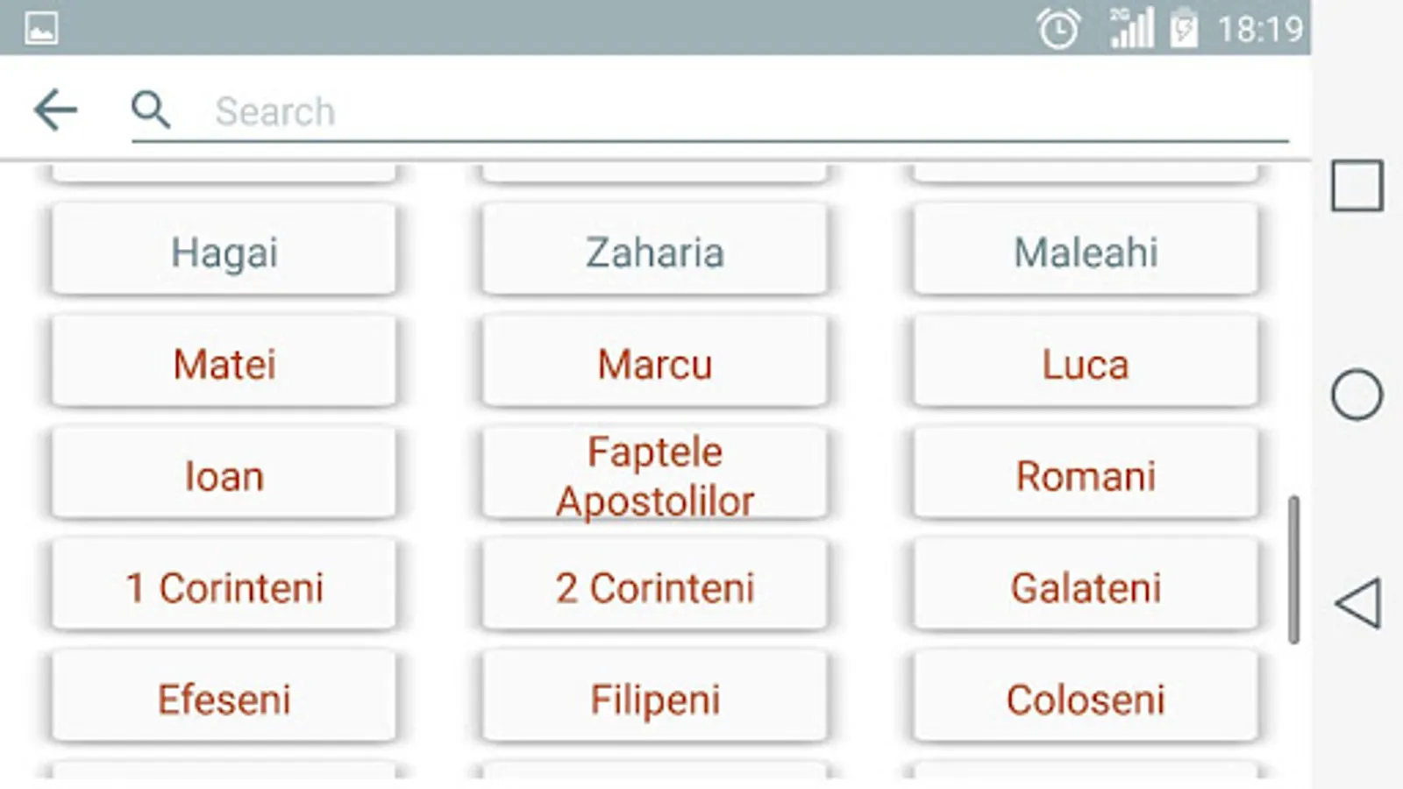Image resolution: width=1403 pixels, height=789 pixels.
Task: Tap the alarm clock status icon
Action: click(x=1058, y=29)
